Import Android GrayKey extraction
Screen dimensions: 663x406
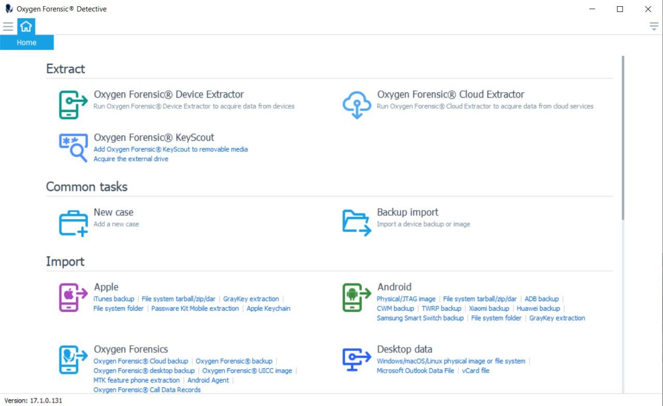coord(557,318)
